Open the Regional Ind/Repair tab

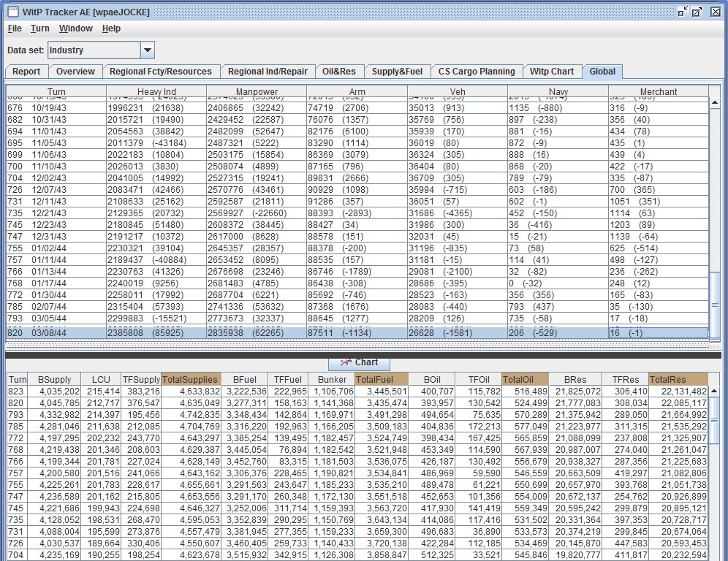tap(268, 72)
